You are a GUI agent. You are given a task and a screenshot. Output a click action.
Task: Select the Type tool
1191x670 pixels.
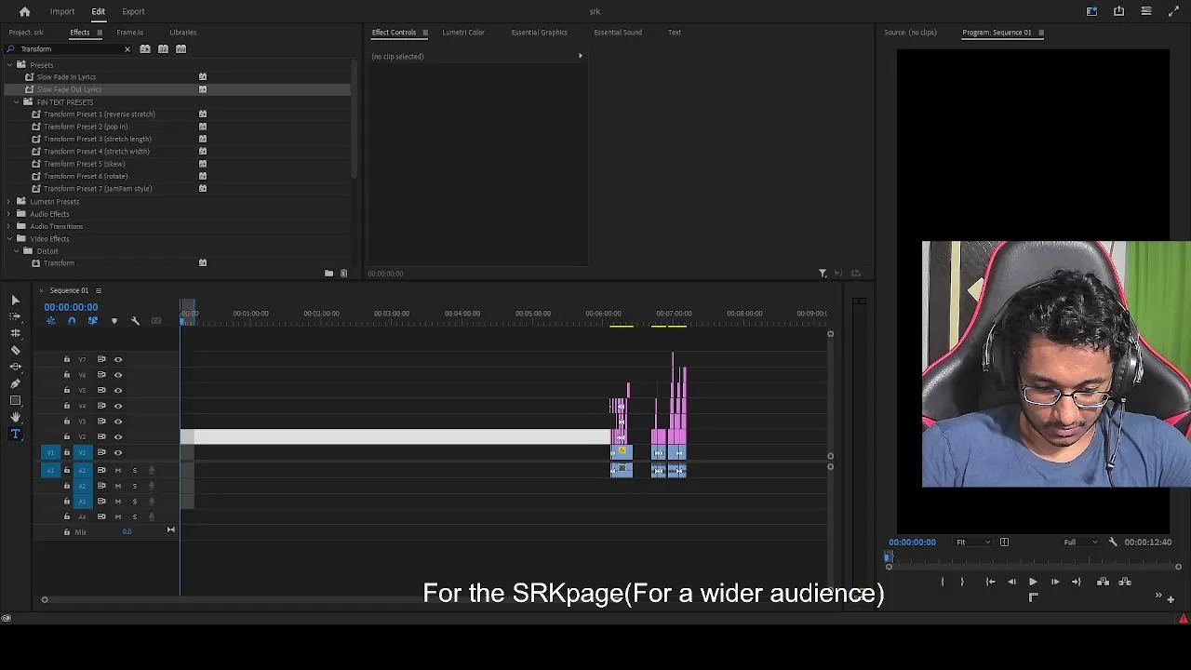15,434
